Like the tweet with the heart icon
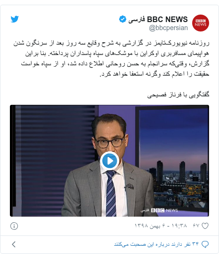The image size is (219, 258). (x=205, y=226)
